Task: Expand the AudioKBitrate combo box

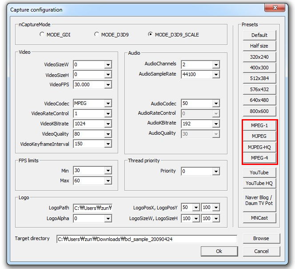Action: tap(216, 124)
